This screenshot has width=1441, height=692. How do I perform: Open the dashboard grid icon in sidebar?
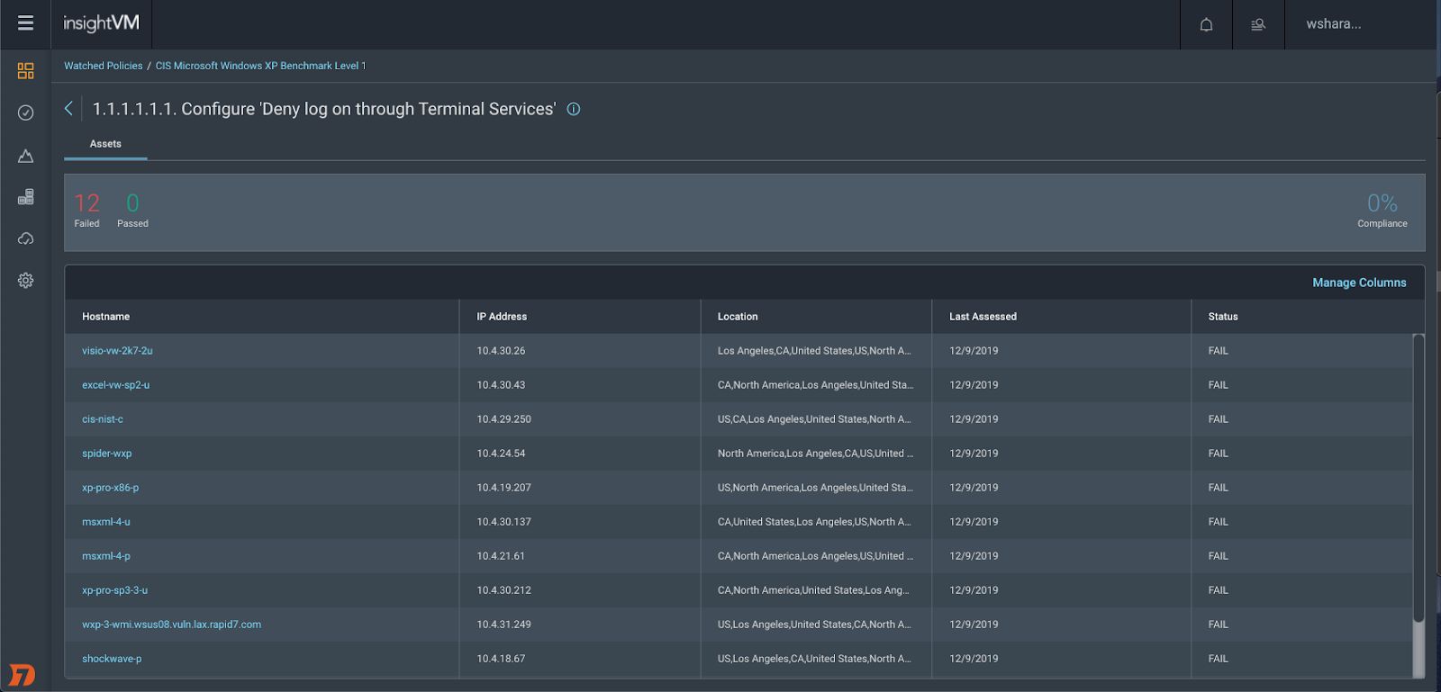[x=25, y=70]
